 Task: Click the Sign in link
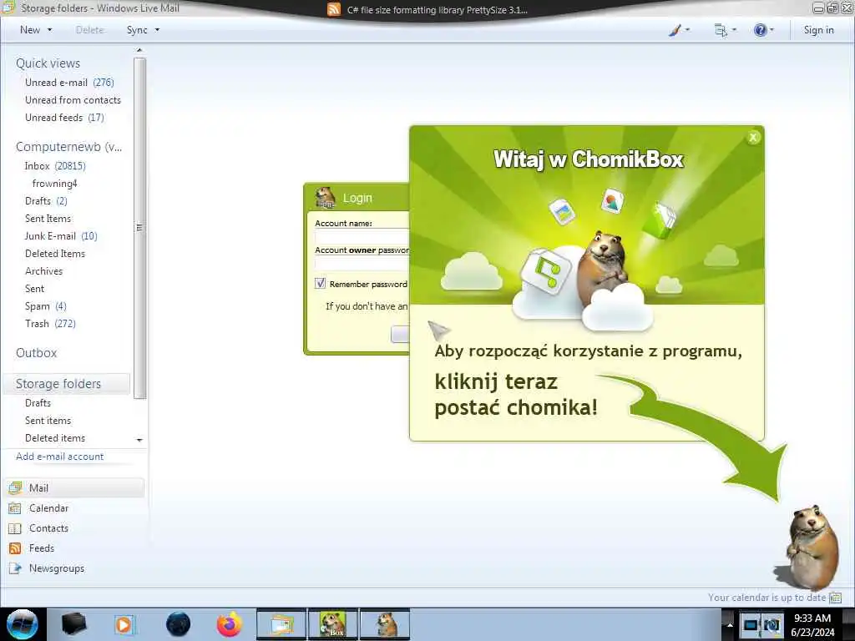click(818, 30)
